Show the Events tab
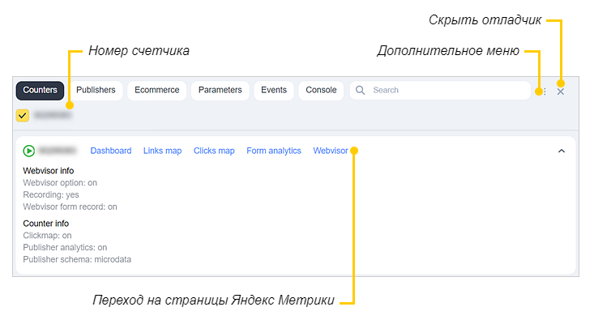This screenshot has width=594, height=324. [x=274, y=90]
